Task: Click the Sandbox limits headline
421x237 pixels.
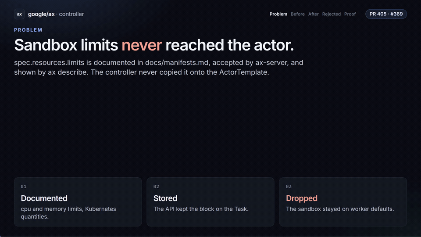Action: (154, 45)
